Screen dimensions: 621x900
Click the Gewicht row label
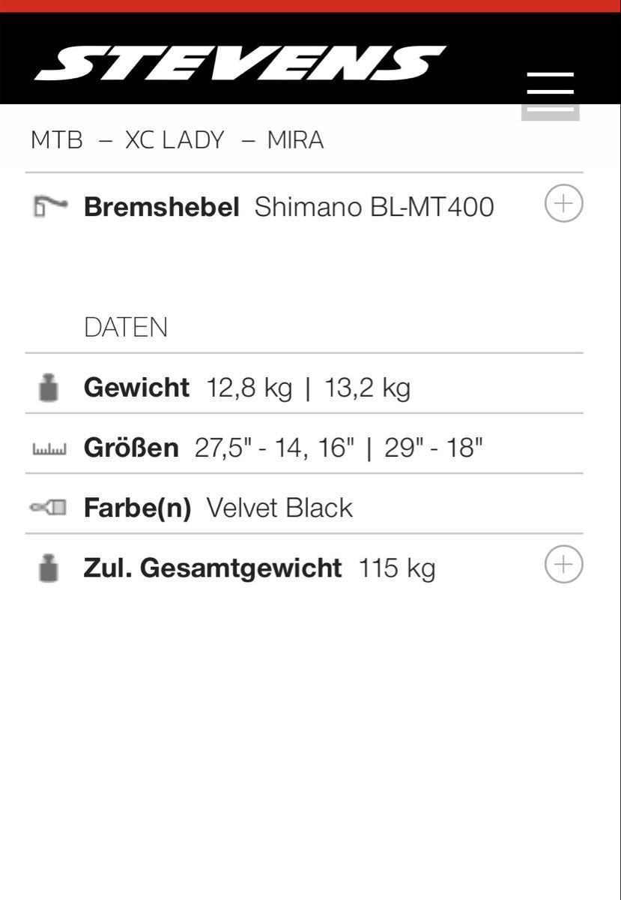tap(136, 388)
